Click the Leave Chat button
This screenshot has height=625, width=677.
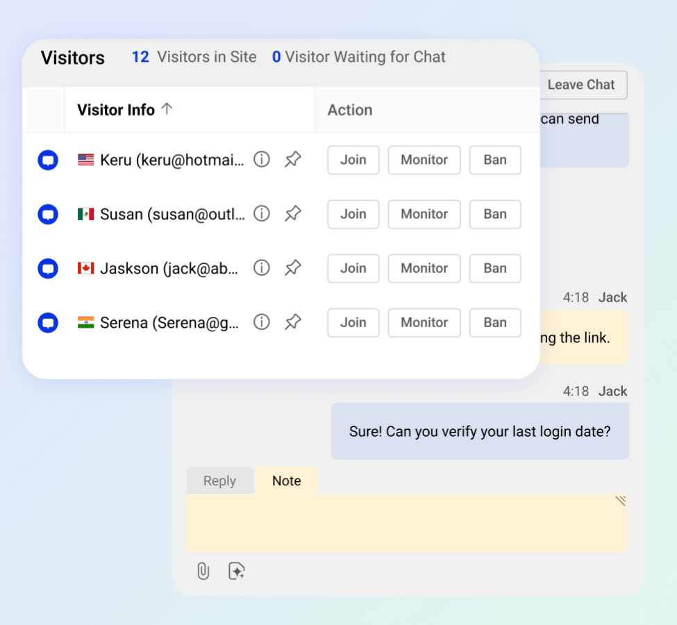click(x=580, y=85)
